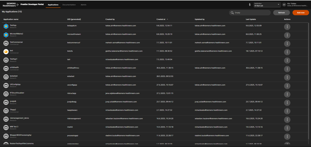
Task: Click the AT user avatar
Action: pos(284,4)
